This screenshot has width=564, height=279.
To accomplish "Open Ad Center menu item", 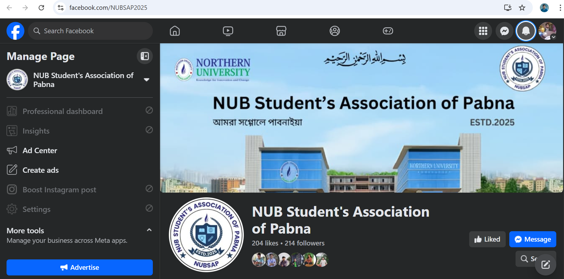I will pyautogui.click(x=80, y=150).
